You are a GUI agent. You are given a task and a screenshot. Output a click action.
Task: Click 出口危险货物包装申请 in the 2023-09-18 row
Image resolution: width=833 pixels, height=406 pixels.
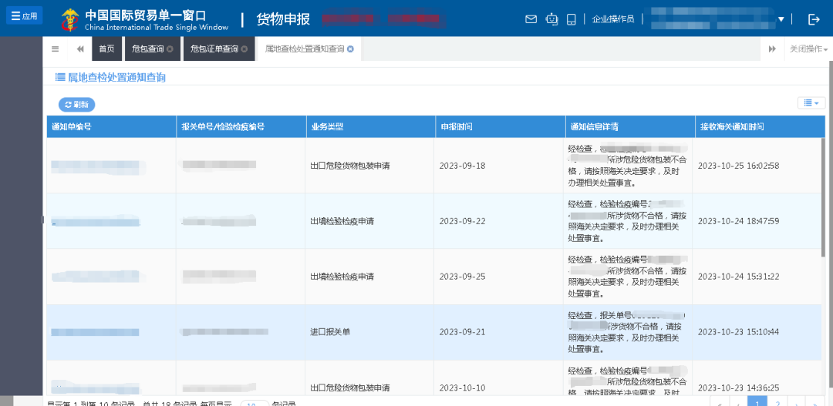pos(350,166)
